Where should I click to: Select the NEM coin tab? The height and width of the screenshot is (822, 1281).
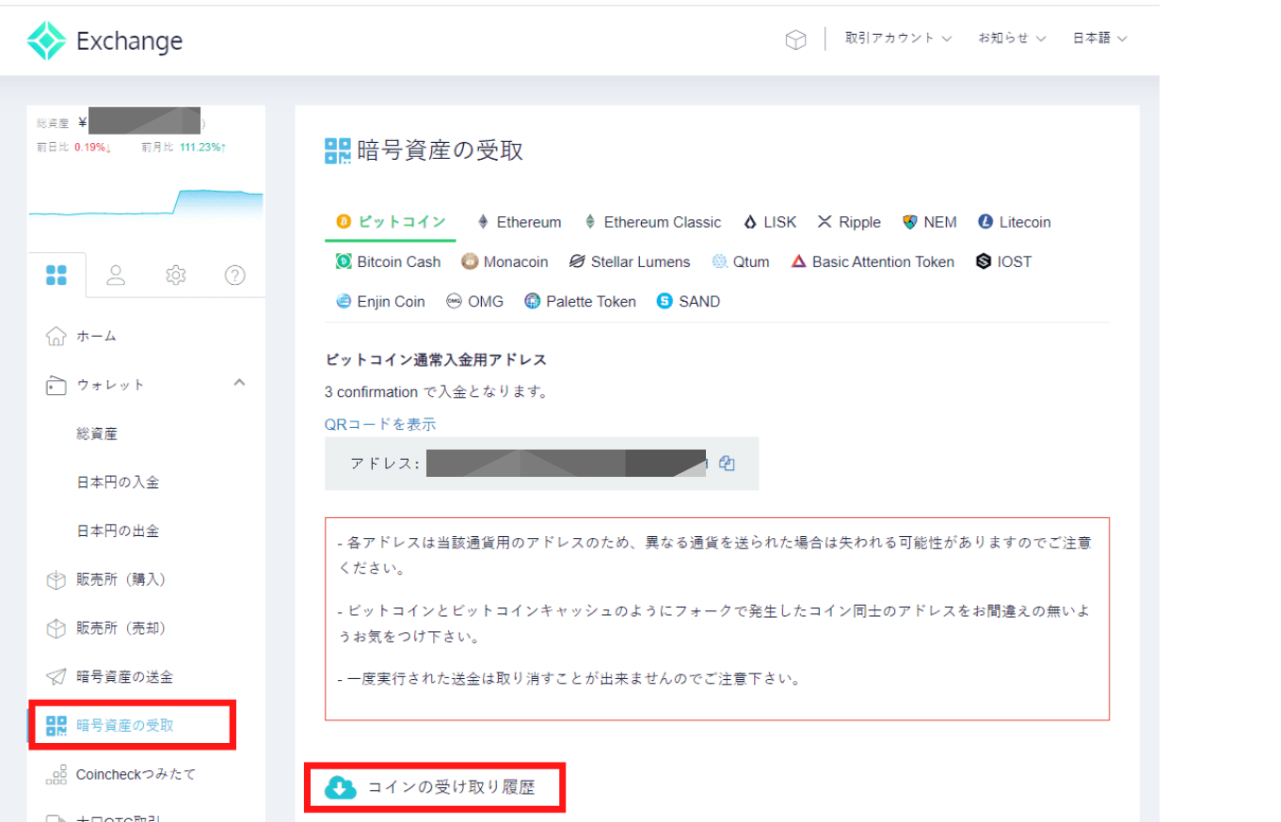click(x=930, y=222)
